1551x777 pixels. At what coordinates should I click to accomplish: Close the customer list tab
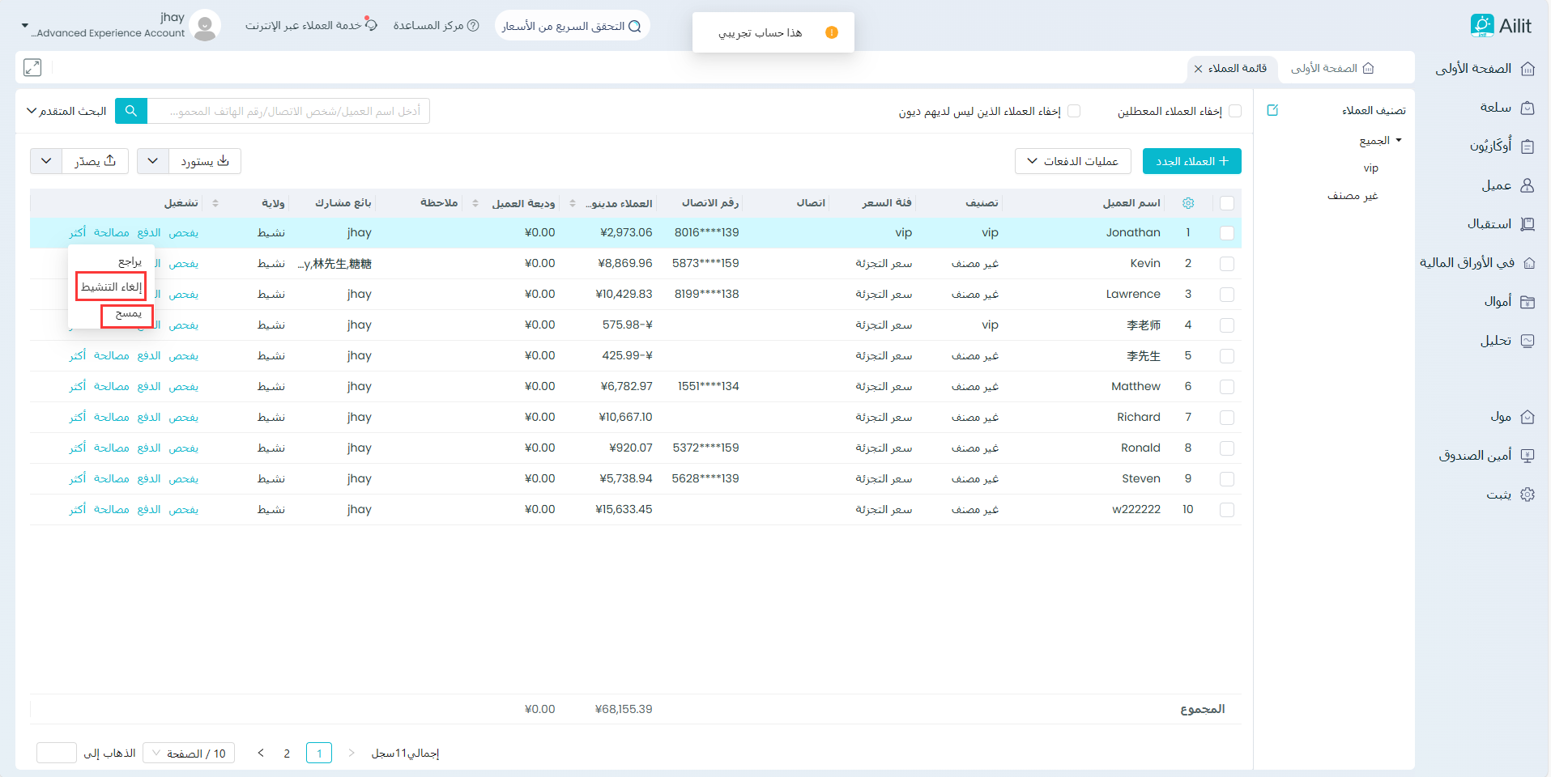(1198, 69)
